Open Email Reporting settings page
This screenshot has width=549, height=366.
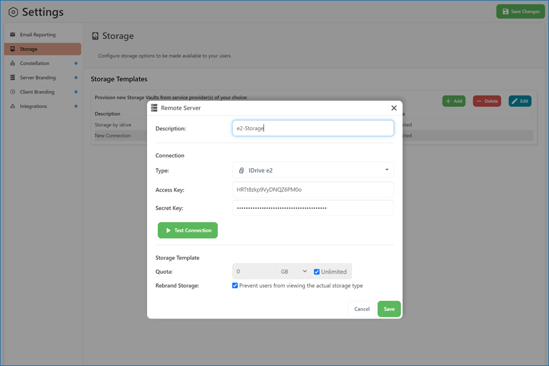pos(43,35)
